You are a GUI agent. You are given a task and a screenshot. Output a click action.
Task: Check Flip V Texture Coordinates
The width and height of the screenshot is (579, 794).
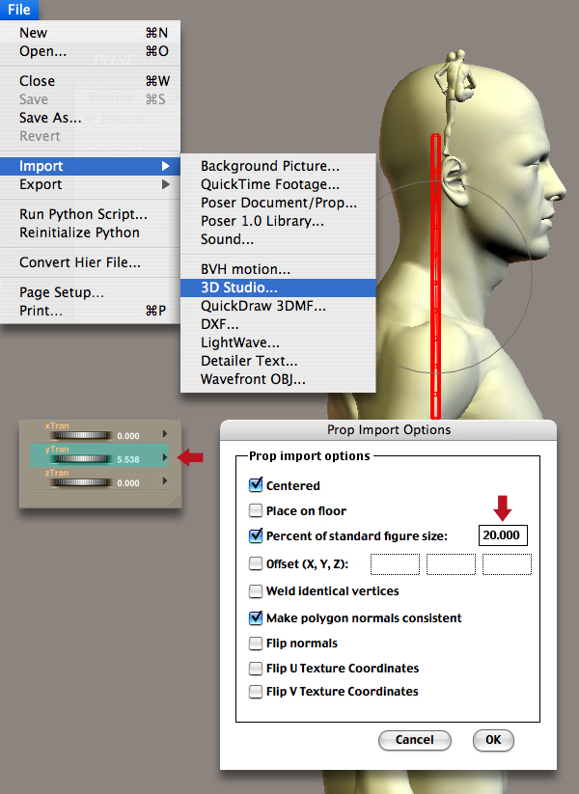coord(256,691)
